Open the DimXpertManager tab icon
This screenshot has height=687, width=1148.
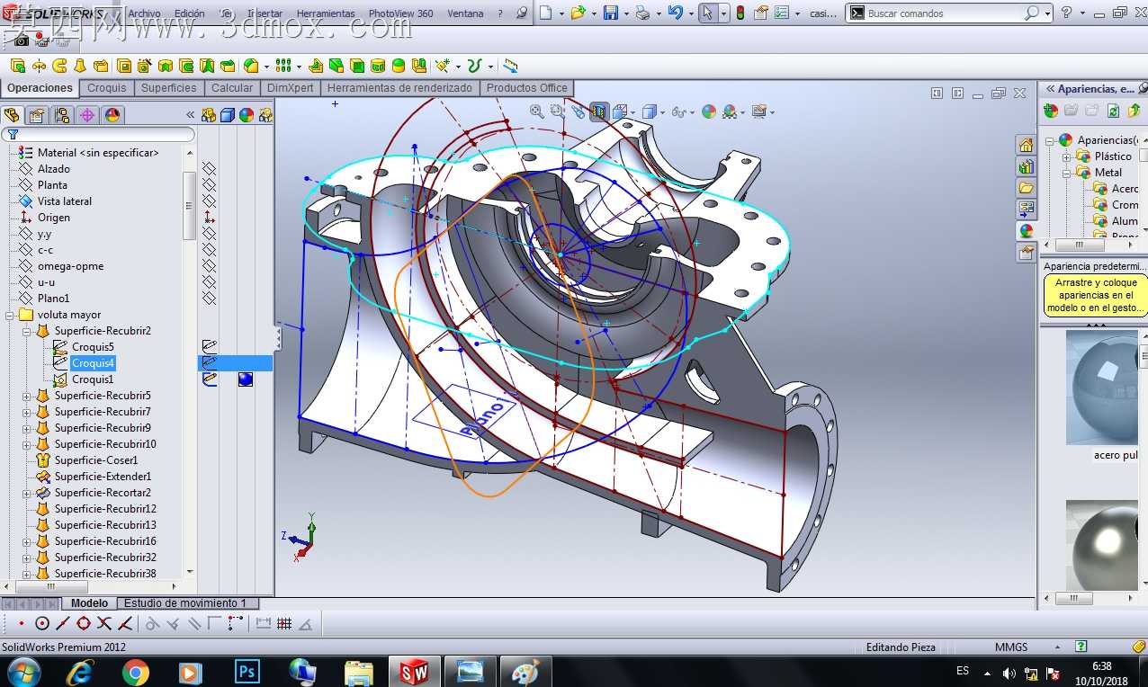(87, 115)
